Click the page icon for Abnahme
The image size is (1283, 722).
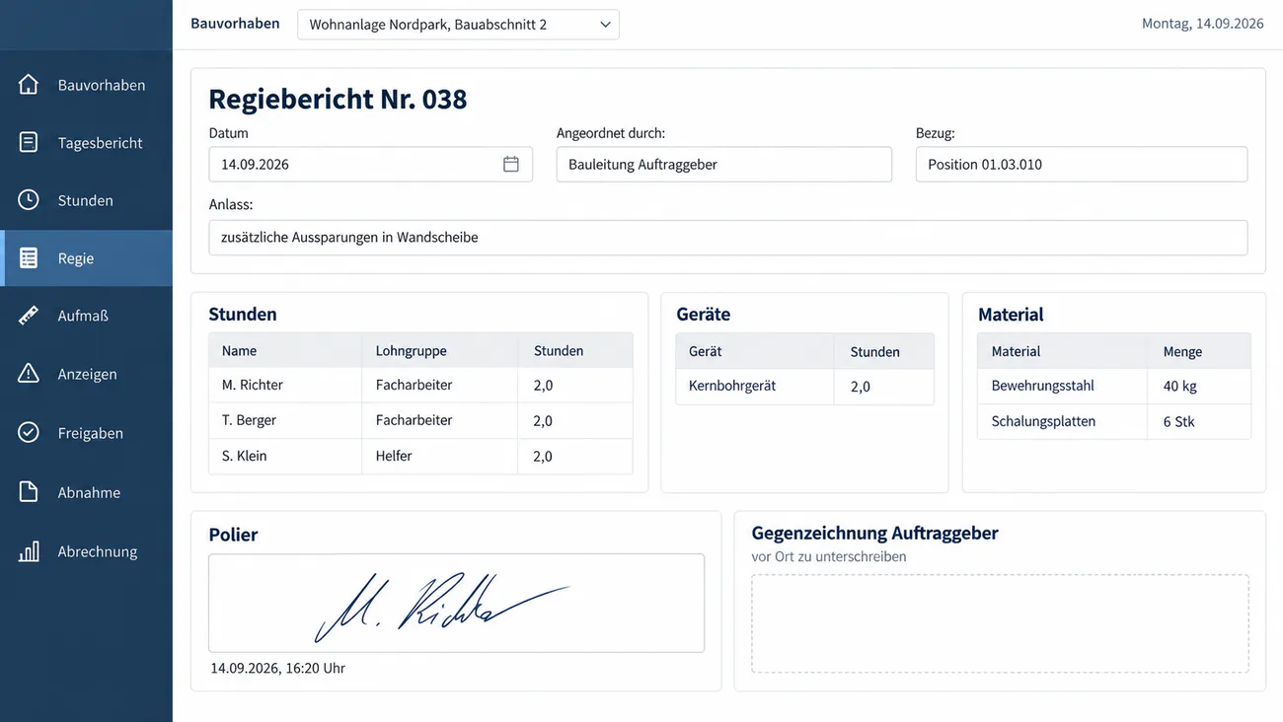[29, 492]
